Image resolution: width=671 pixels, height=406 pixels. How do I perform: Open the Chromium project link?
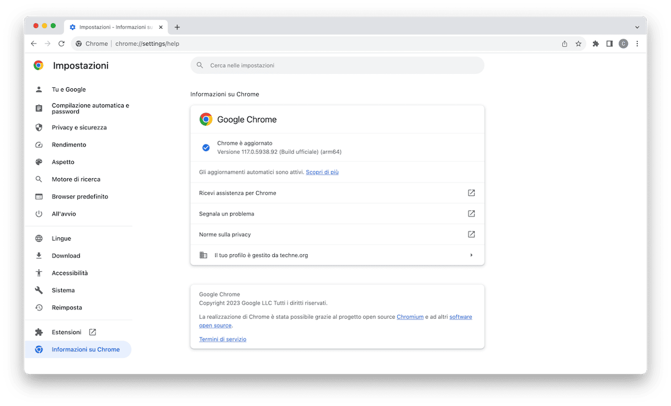coord(410,317)
